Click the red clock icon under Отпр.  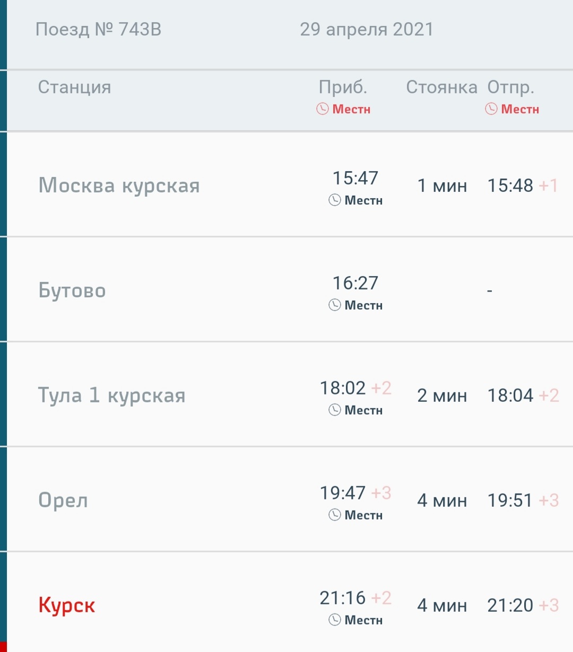coord(491,109)
